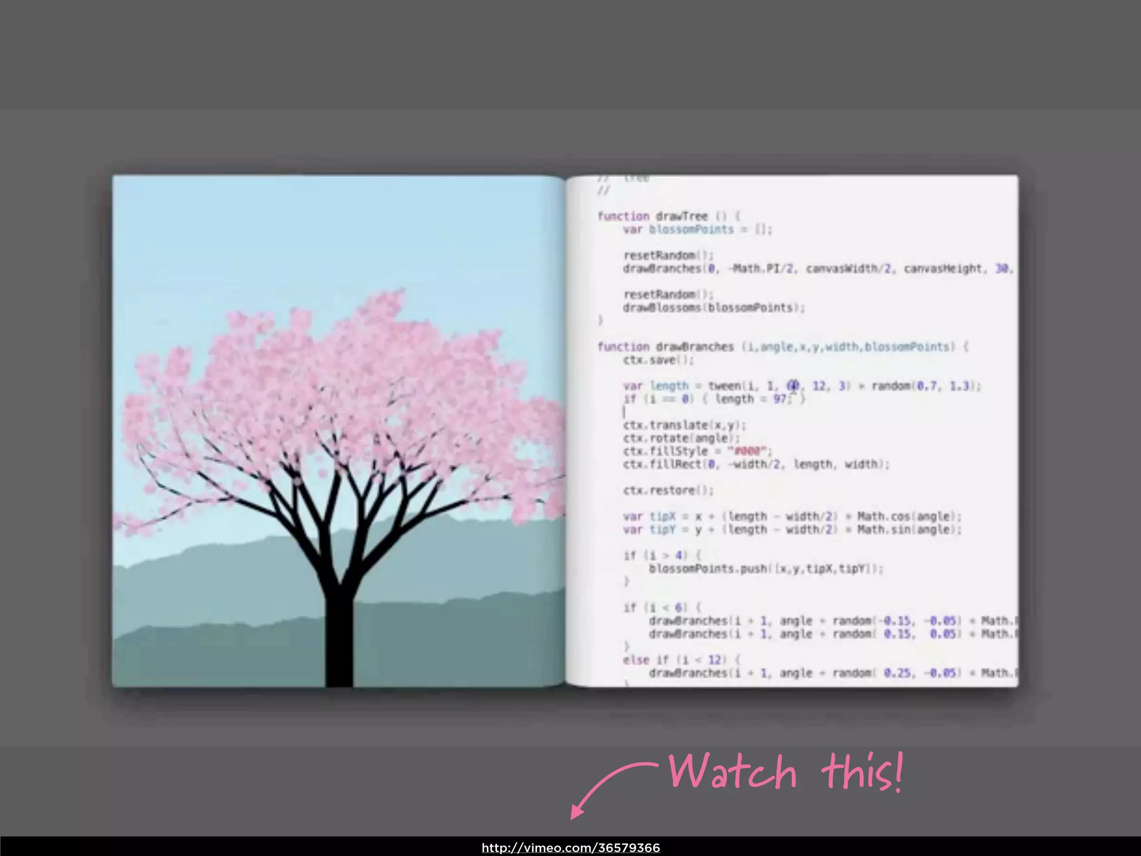The width and height of the screenshot is (1141, 856).
Task: Click the 'if (i < 6) {' line
Action: click(662, 608)
